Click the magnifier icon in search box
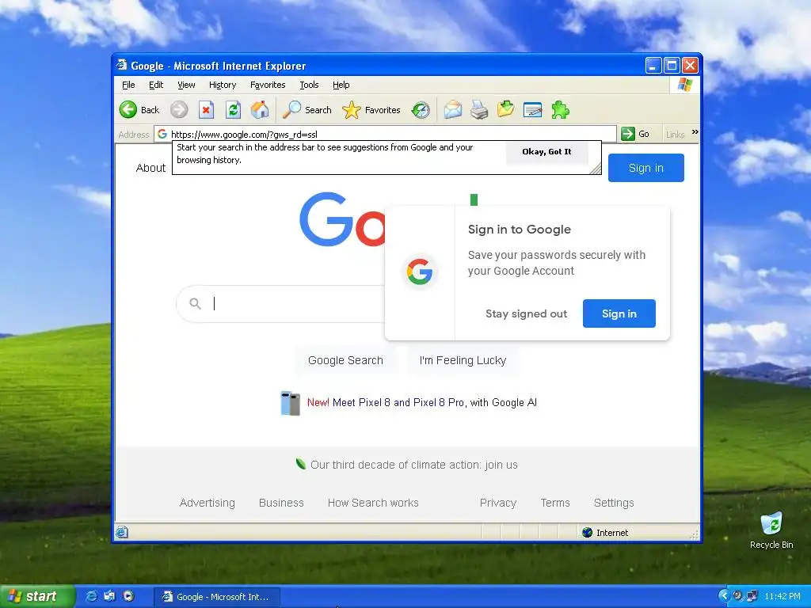The width and height of the screenshot is (811, 608). (x=195, y=303)
